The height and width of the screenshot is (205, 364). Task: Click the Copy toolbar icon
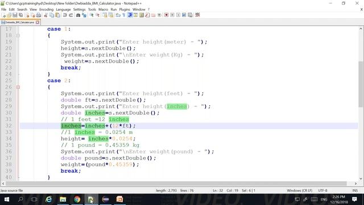(x=52, y=15)
